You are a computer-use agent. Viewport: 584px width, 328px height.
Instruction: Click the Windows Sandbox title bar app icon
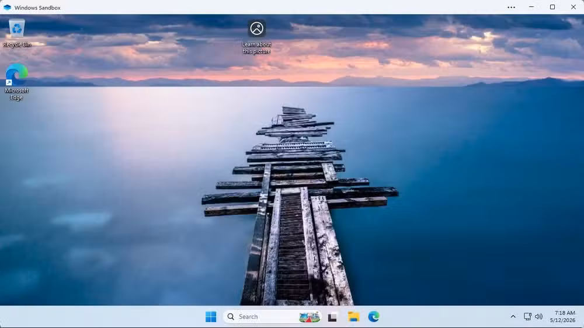coord(7,7)
